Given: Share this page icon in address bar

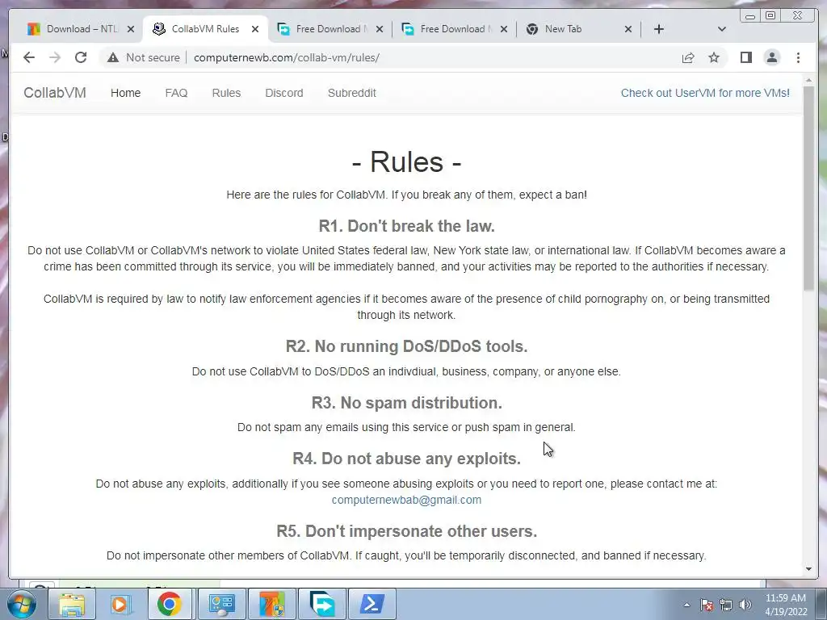Looking at the screenshot, I should click(x=688, y=57).
